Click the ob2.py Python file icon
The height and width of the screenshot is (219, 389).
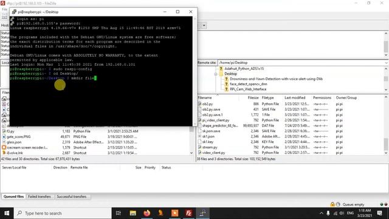click(200, 104)
